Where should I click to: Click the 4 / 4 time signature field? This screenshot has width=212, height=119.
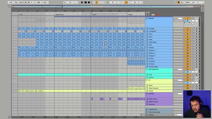tap(33, 2)
